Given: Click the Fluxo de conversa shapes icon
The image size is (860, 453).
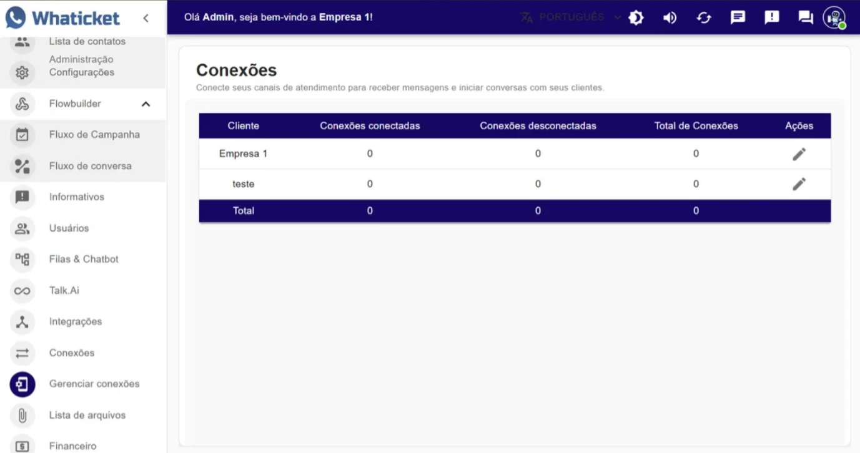Looking at the screenshot, I should point(22,166).
